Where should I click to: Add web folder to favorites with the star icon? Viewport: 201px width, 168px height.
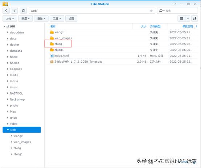(151, 11)
